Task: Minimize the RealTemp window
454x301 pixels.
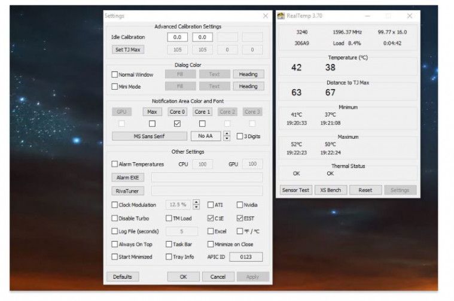Action: pyautogui.click(x=367, y=16)
